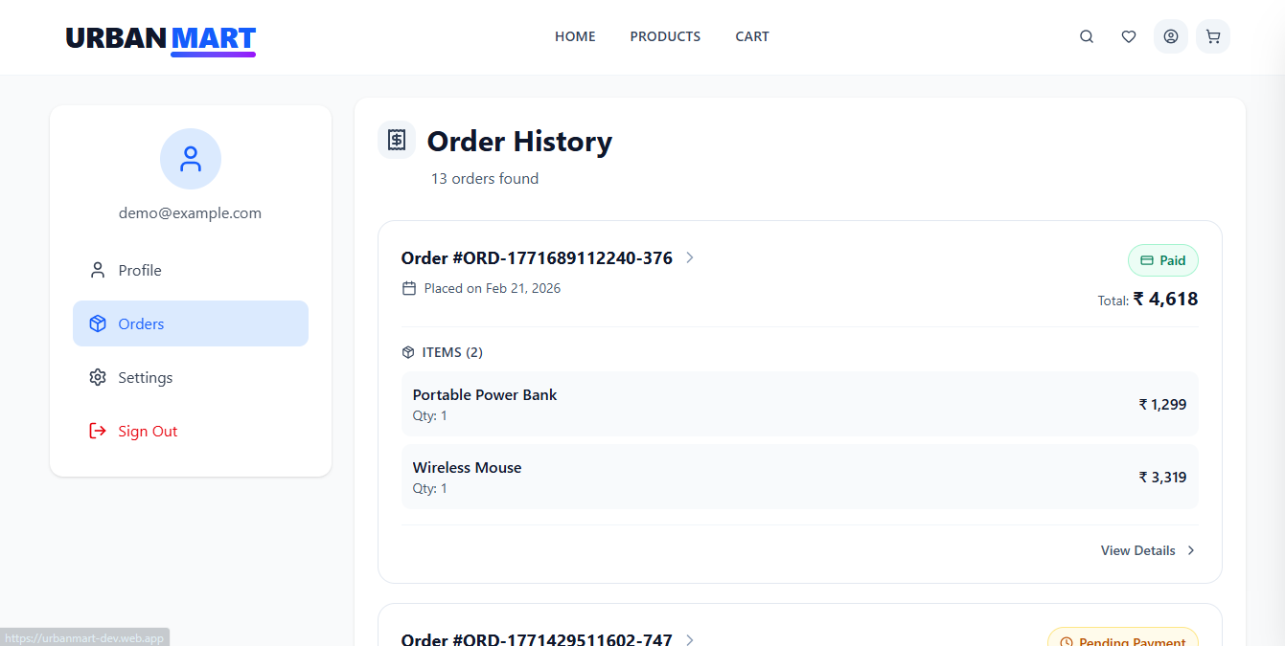The width and height of the screenshot is (1285, 646).
Task: Open the Products nav item
Action: [x=665, y=36]
